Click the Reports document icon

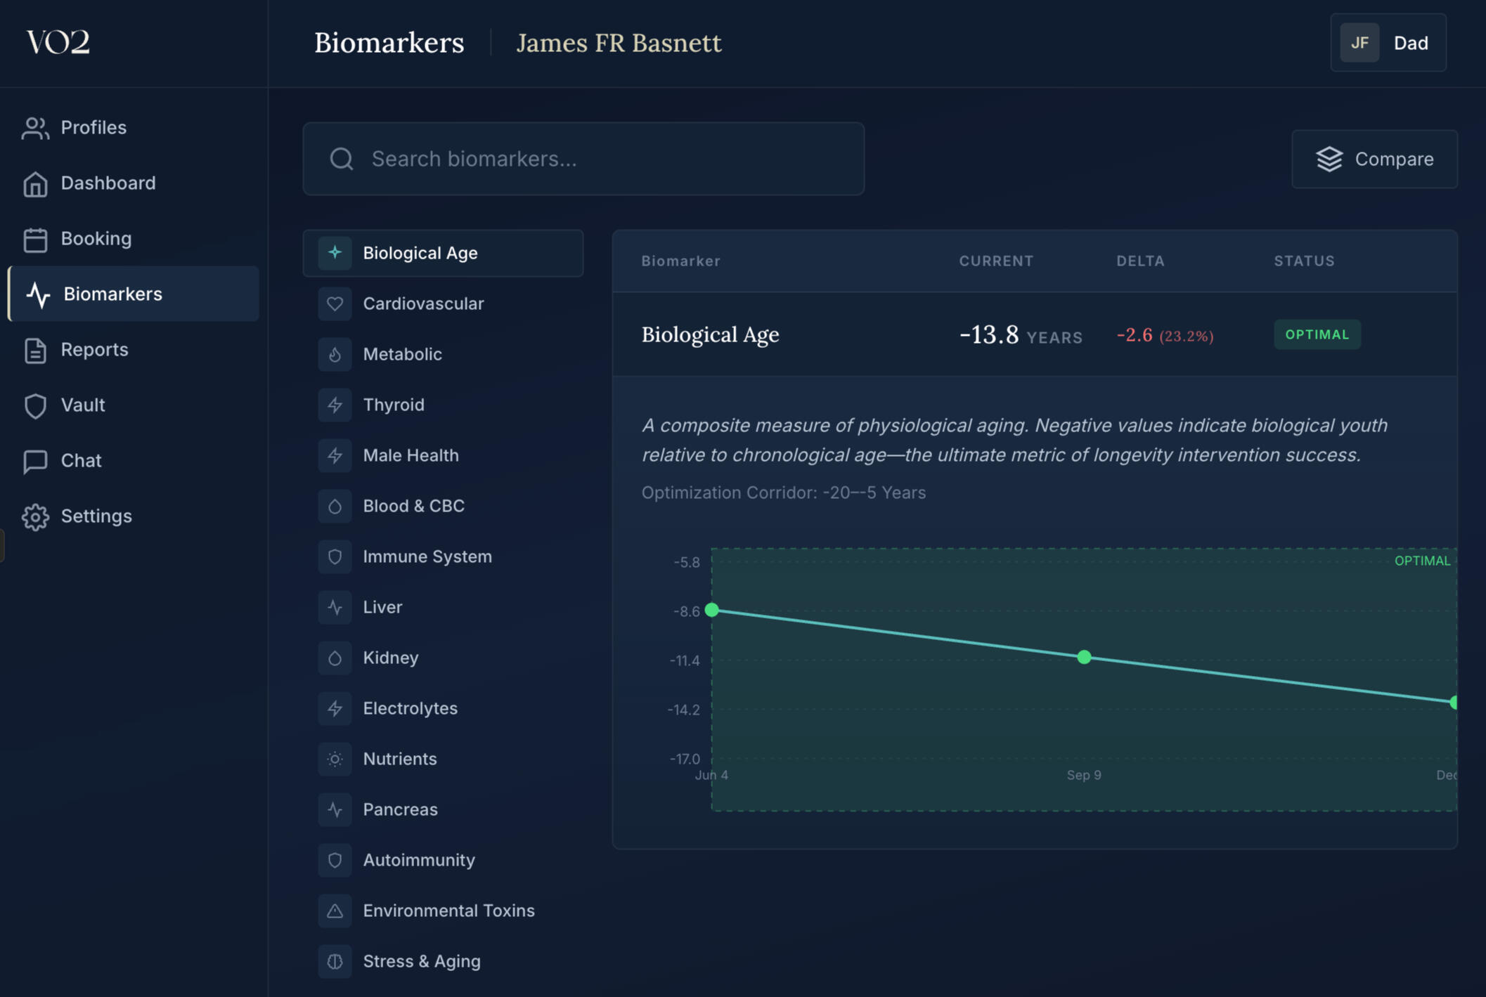point(35,350)
